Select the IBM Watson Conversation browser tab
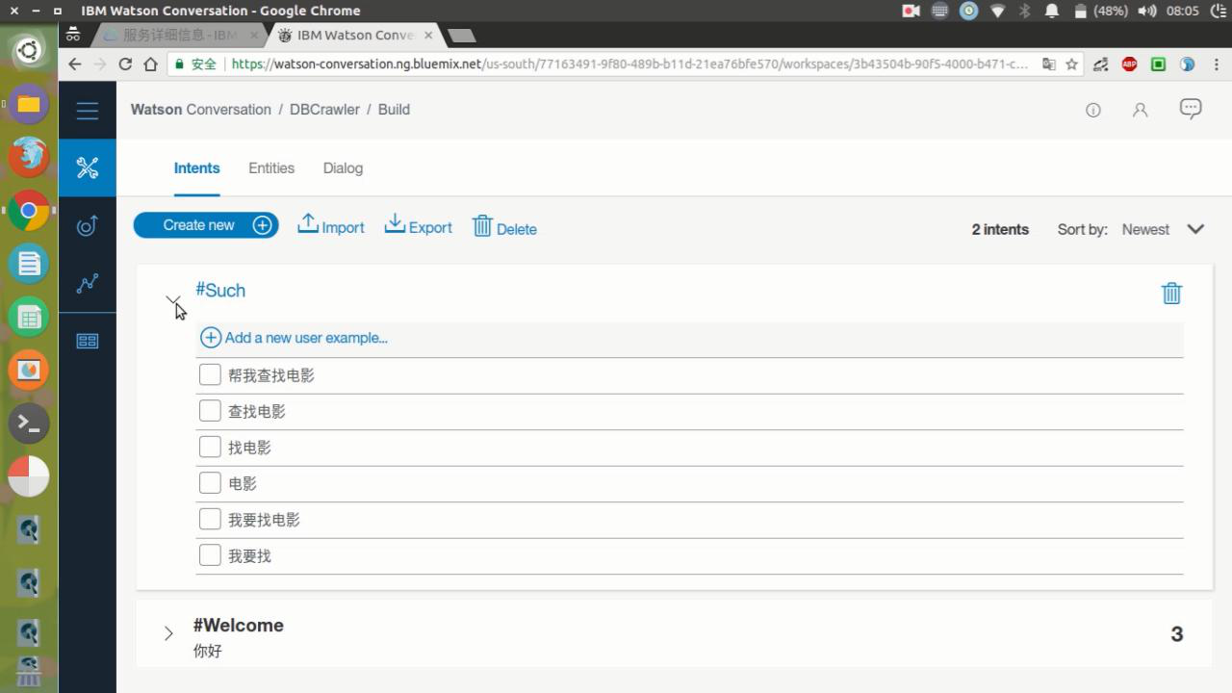This screenshot has width=1232, height=693. click(356, 36)
